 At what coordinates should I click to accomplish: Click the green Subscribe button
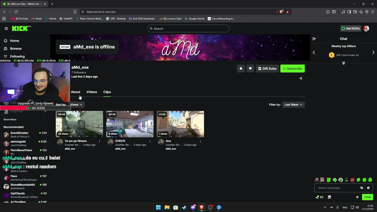point(292,69)
